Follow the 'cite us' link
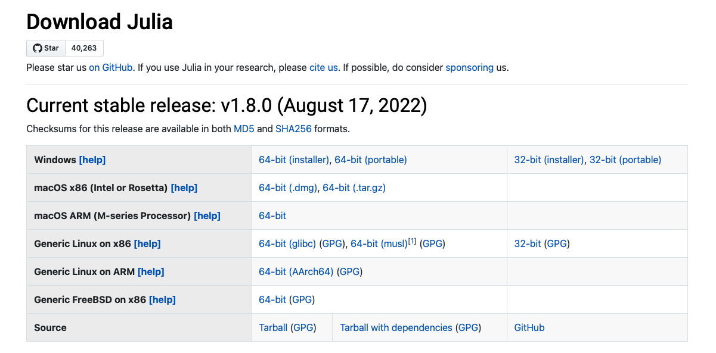The image size is (716, 353). (324, 67)
